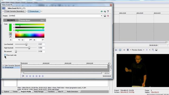Go to next keyframe button
Viewport: 169px width, 95px height.
tap(33, 76)
